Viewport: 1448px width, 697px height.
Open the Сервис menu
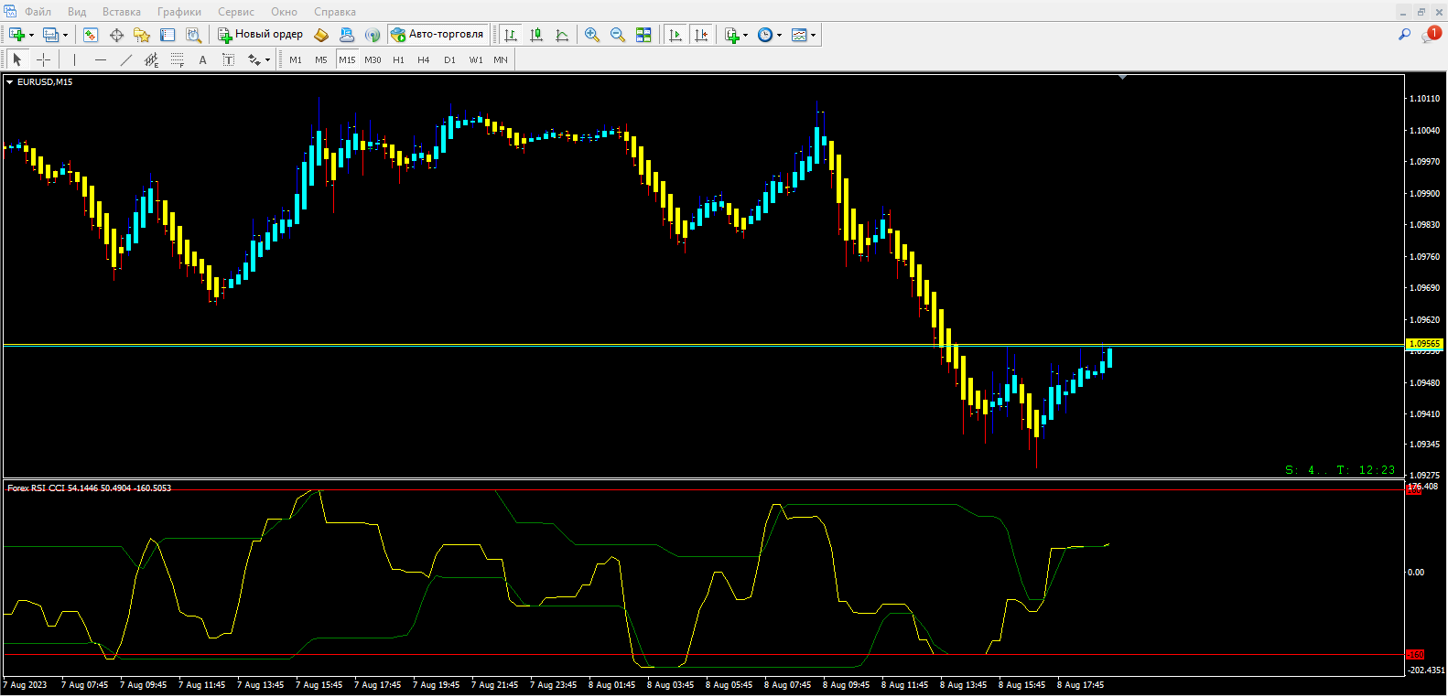pos(235,12)
